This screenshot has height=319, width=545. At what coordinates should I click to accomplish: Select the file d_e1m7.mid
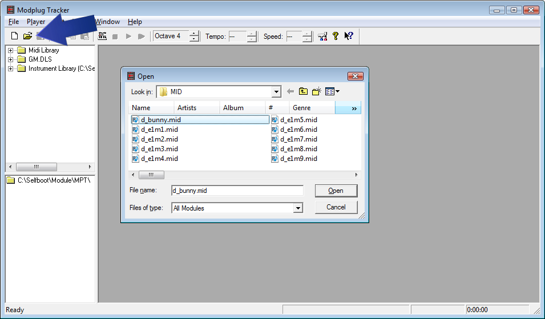pos(294,139)
